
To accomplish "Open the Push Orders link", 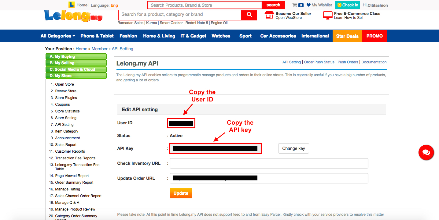I will (348, 62).
